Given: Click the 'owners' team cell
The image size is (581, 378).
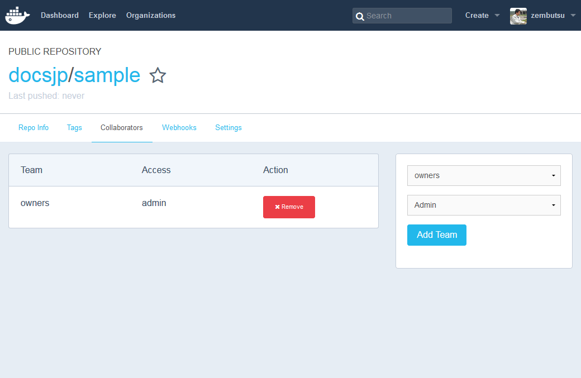Looking at the screenshot, I should (35, 203).
